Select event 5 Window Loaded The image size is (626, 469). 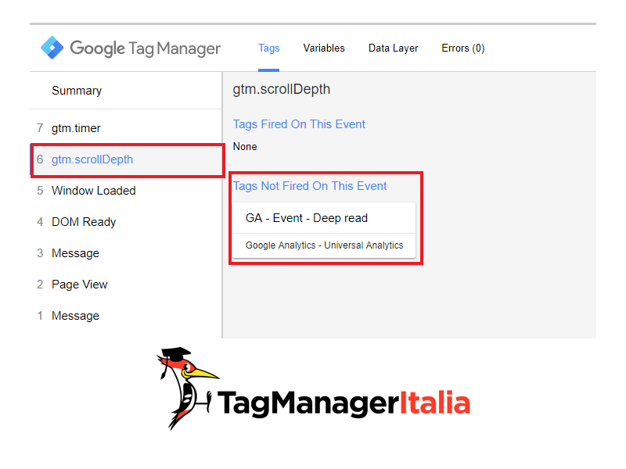pos(126,191)
